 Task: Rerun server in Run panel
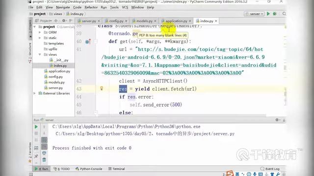tap(36, 127)
